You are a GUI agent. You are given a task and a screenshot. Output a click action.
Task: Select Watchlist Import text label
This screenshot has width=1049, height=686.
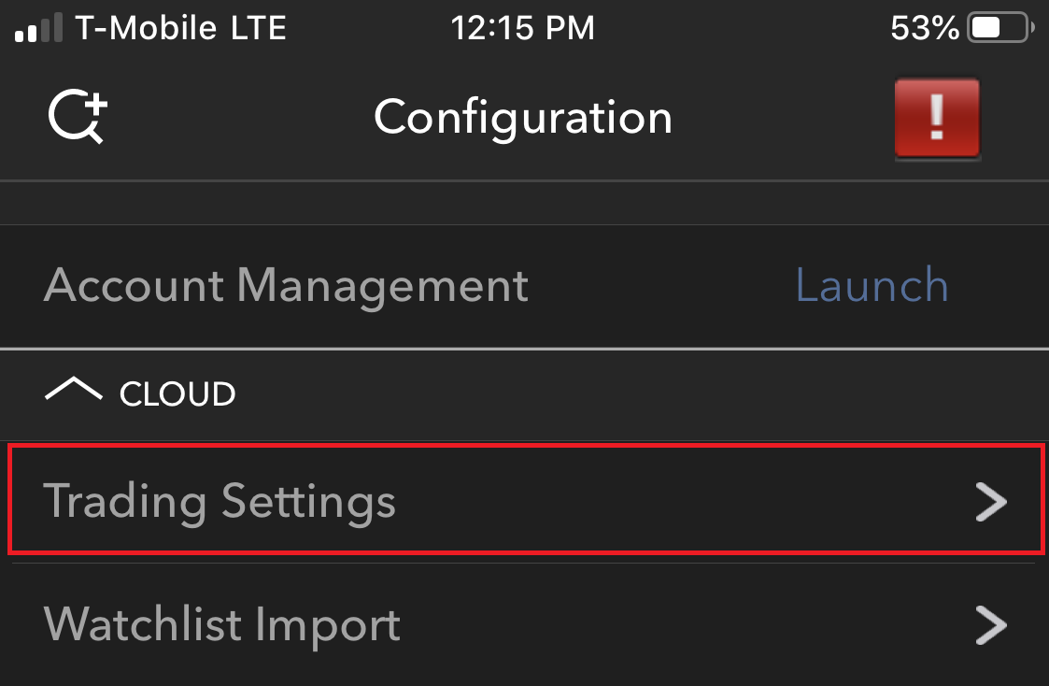click(222, 624)
